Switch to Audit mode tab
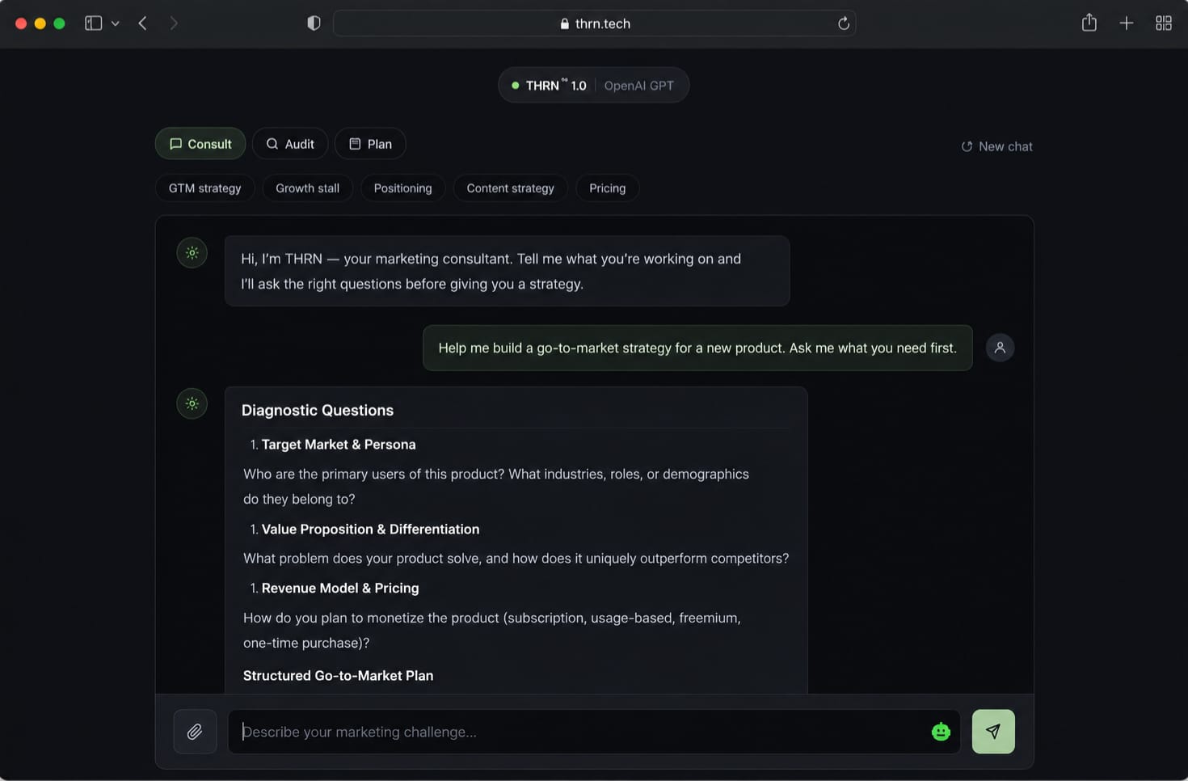The height and width of the screenshot is (781, 1188). (x=290, y=144)
